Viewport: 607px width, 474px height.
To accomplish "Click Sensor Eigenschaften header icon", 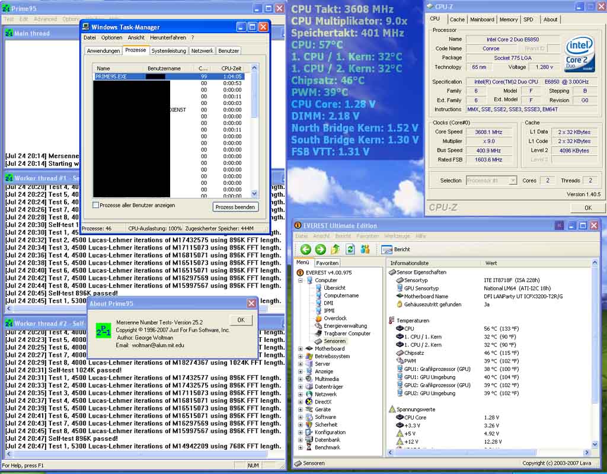I will tap(392, 273).
